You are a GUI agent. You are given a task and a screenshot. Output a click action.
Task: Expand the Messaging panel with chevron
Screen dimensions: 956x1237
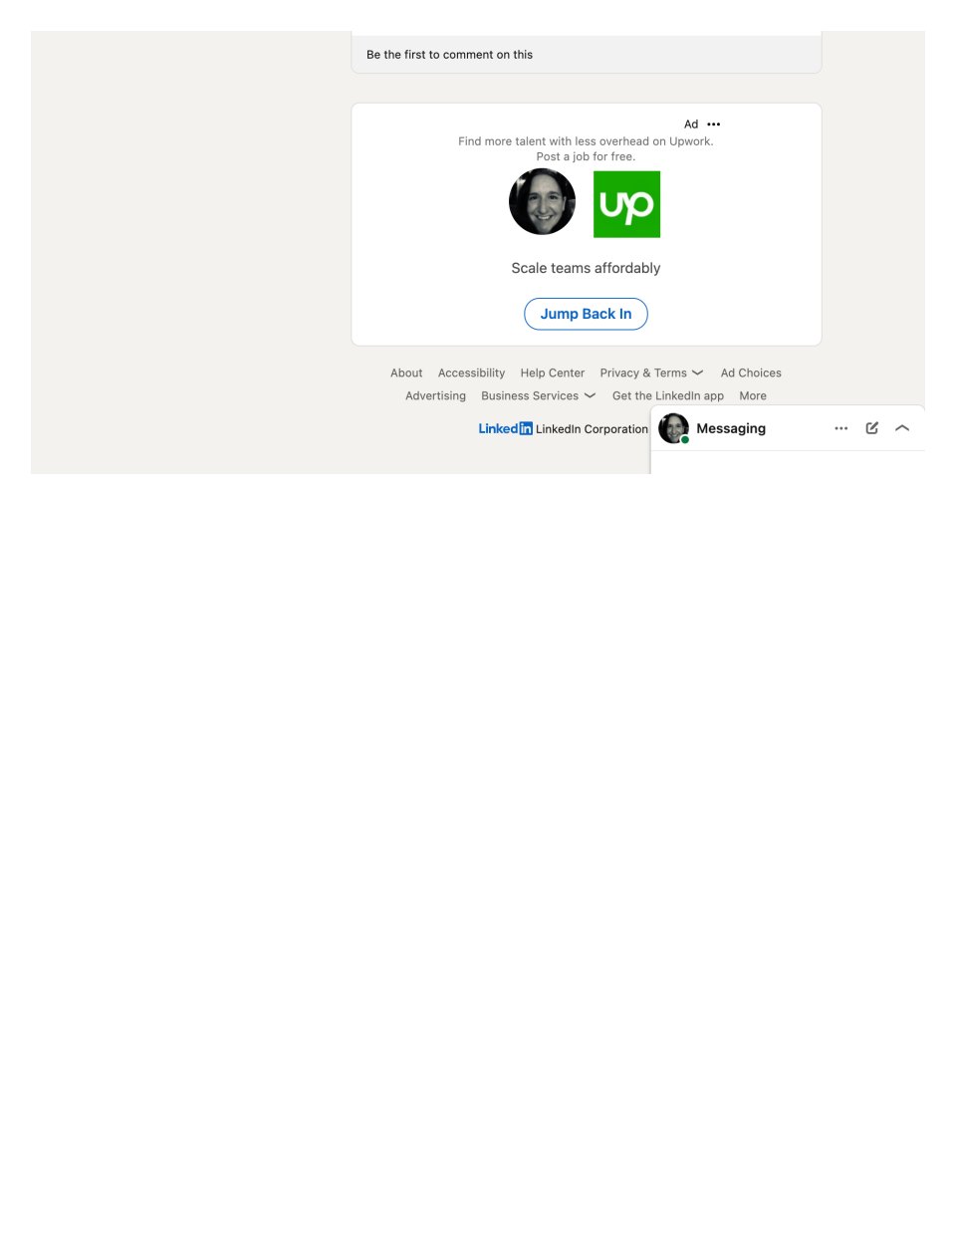click(902, 428)
